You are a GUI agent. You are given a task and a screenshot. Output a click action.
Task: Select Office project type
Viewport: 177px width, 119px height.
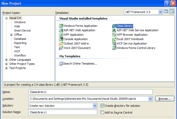(x=18, y=35)
